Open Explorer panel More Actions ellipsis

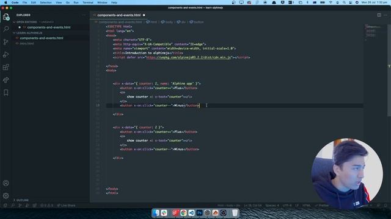(84, 15)
